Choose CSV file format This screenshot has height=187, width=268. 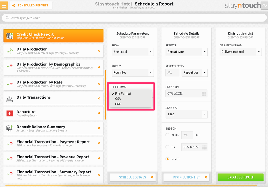coord(131,99)
